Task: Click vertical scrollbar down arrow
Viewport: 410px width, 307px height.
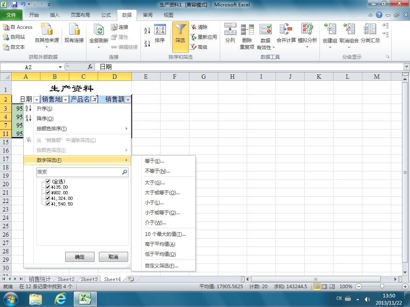Action: (405, 272)
